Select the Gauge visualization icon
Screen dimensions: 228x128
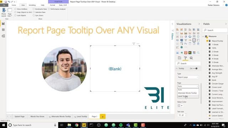click(x=190, y=40)
